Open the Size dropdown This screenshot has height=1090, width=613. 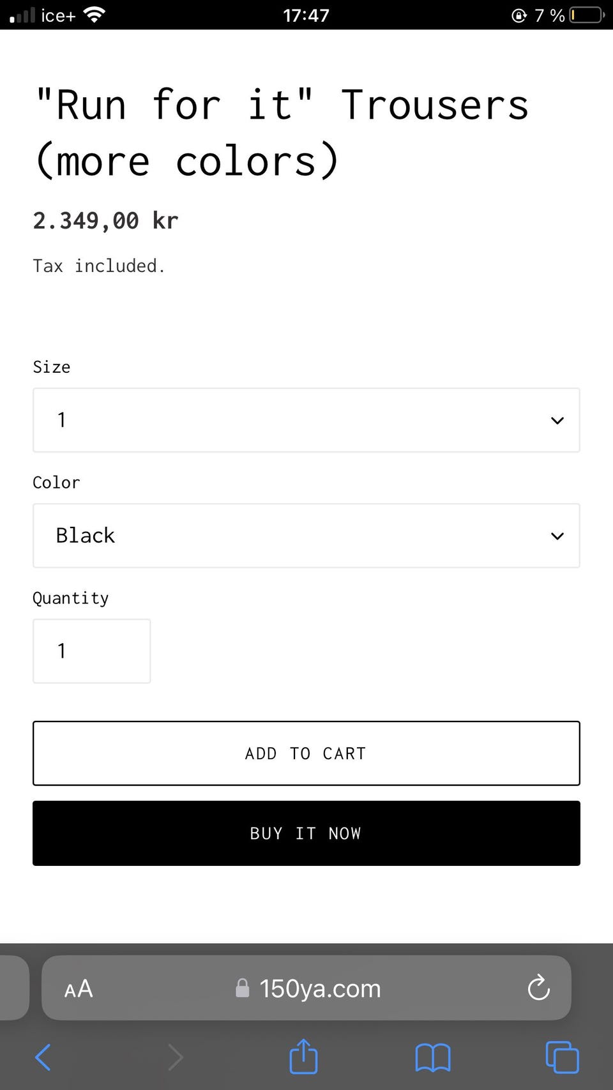tap(306, 420)
